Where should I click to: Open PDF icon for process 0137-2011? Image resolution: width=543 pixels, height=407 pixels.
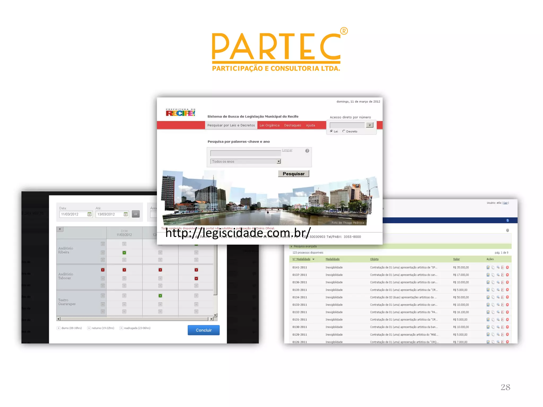click(502, 275)
